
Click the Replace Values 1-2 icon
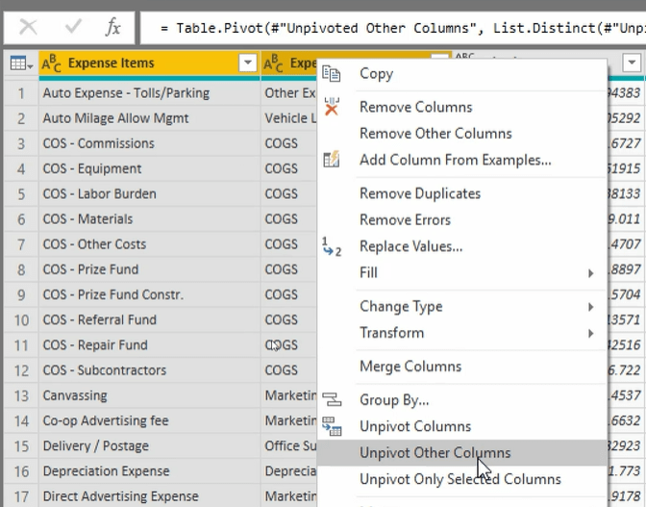332,246
